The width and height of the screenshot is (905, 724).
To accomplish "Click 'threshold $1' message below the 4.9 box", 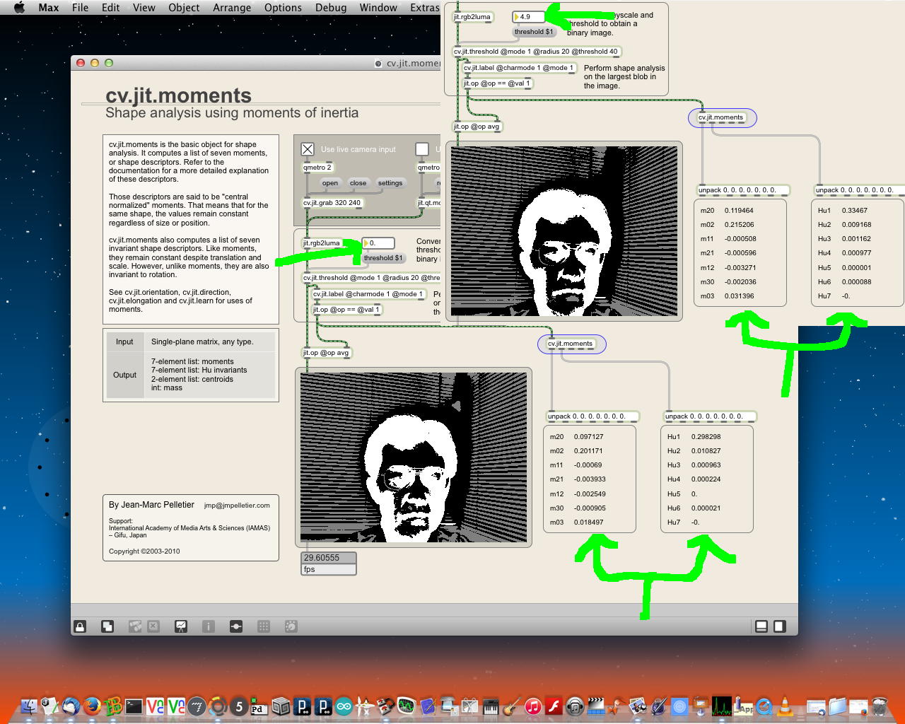I will click(x=534, y=32).
